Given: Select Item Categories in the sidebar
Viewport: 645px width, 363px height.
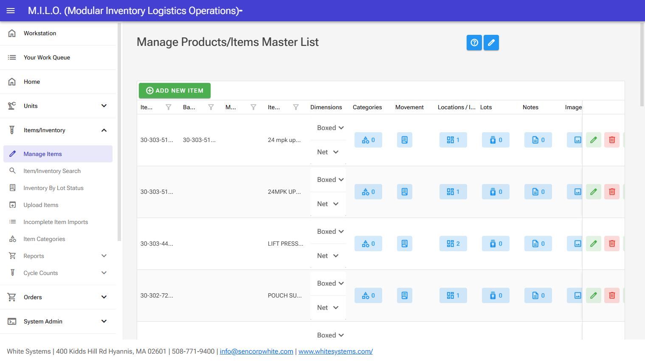Looking at the screenshot, I should point(44,239).
